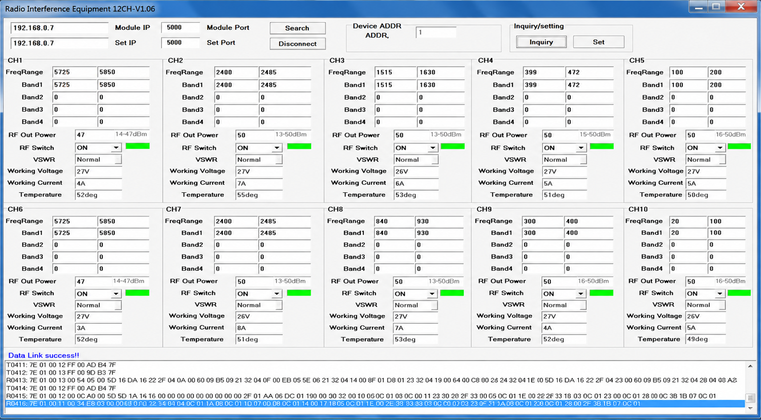761x420 pixels.
Task: Click CH2 Band1 end field 2485
Action: pyautogui.click(x=285, y=85)
